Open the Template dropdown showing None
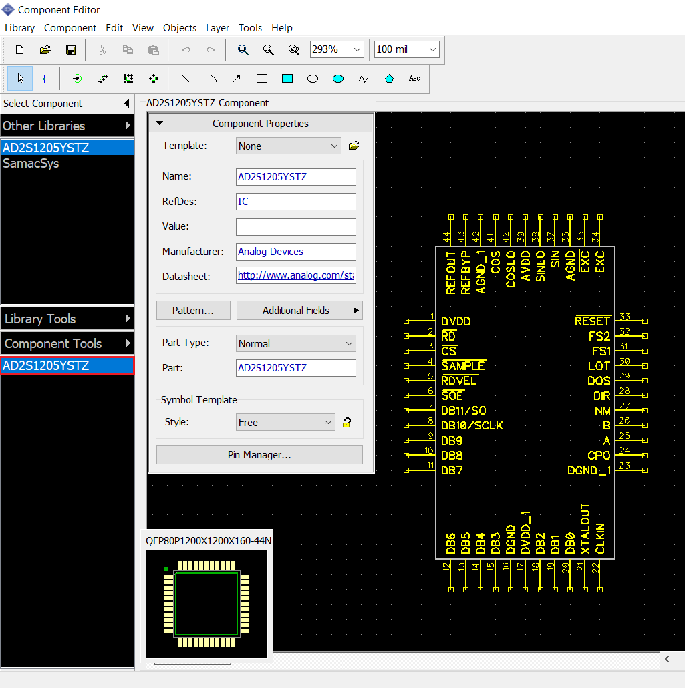The image size is (685, 688). pos(289,146)
